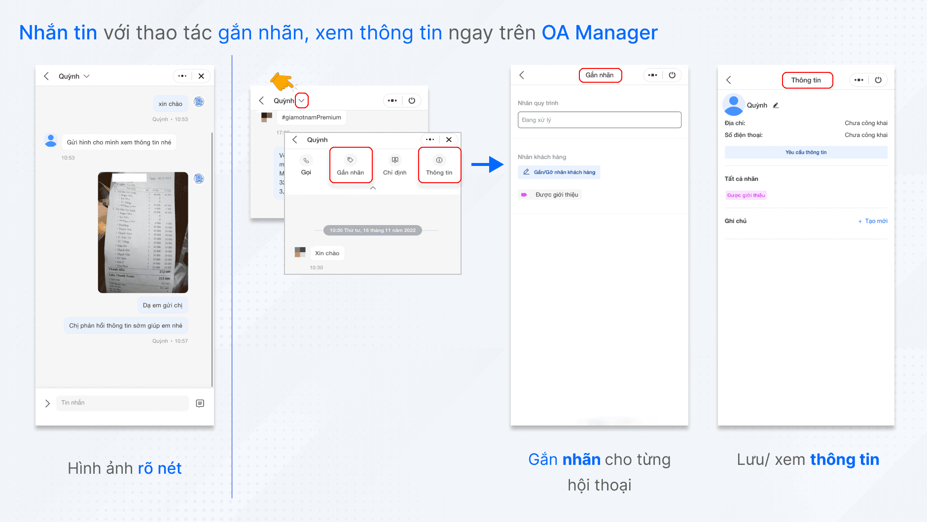This screenshot has width=927, height=522.
Task: Click '+ Tạo mới' note link
Action: coord(873,221)
